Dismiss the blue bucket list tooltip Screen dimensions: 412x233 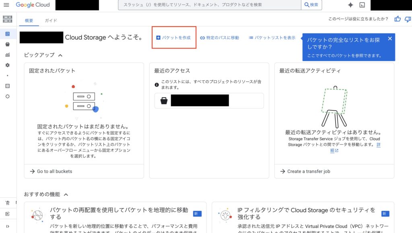click(x=389, y=39)
